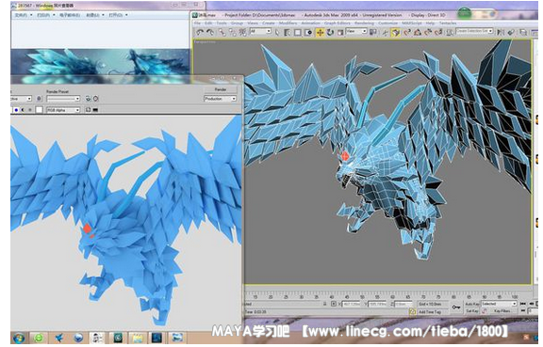Click the key lock icon in status bar
The width and height of the screenshot is (543, 347).
(456, 307)
